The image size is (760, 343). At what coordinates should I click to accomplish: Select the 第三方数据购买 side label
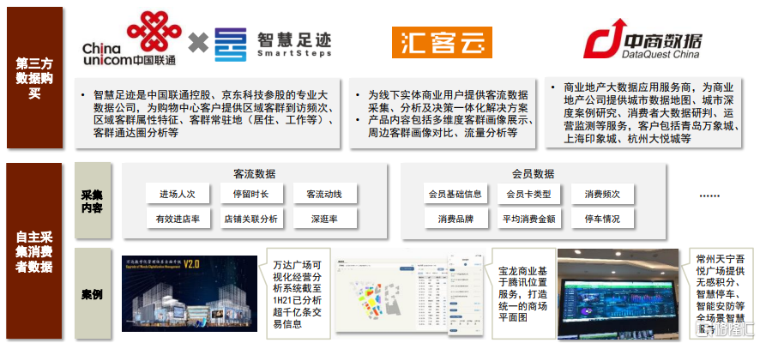tap(34, 77)
